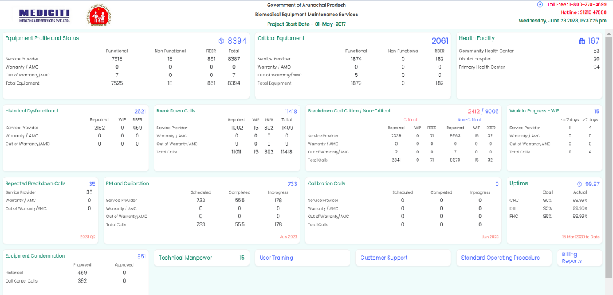This screenshot has height=295, width=613.
Task: Click the Work in Progress count 15
Action: coord(596,111)
